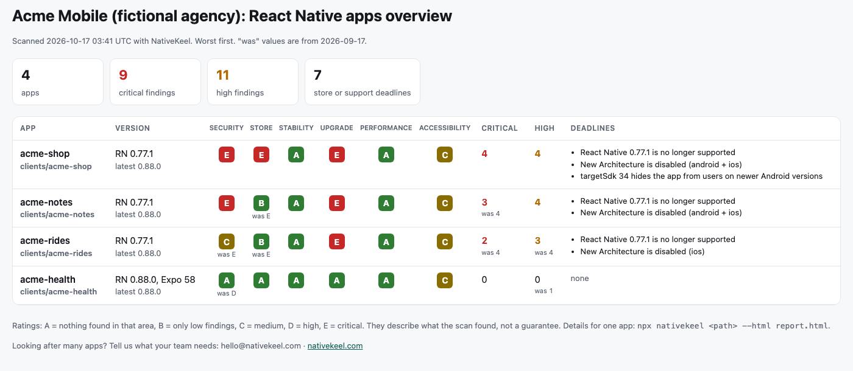Click acme-shop Upgrade rating E badge
This screenshot has height=371, width=853.
(336, 154)
